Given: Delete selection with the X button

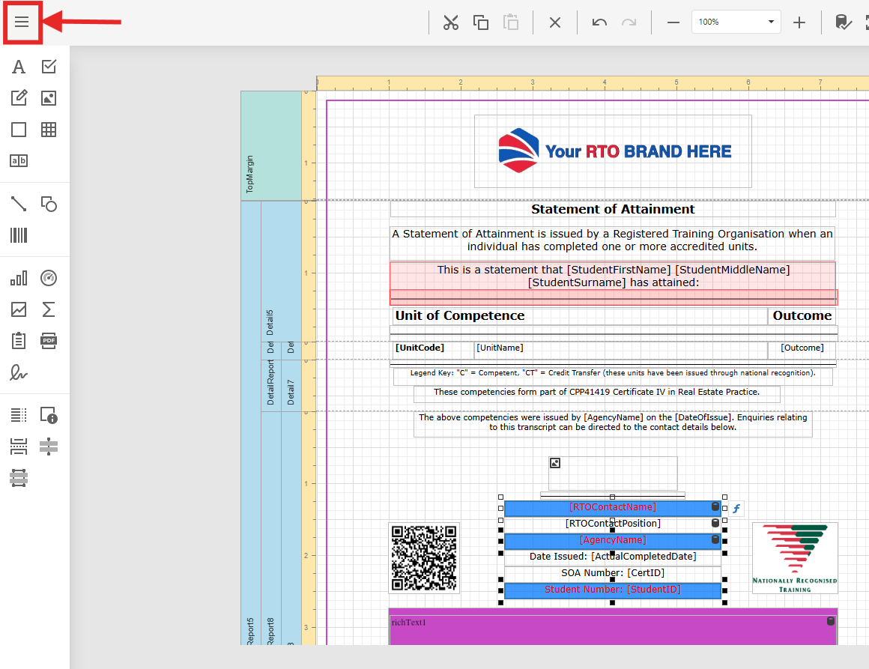Looking at the screenshot, I should [555, 22].
